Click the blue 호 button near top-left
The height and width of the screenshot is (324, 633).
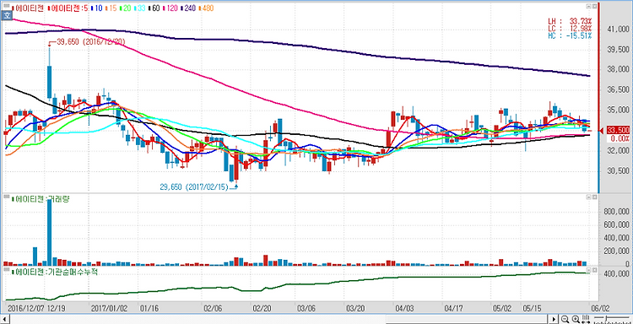[x=7, y=15]
